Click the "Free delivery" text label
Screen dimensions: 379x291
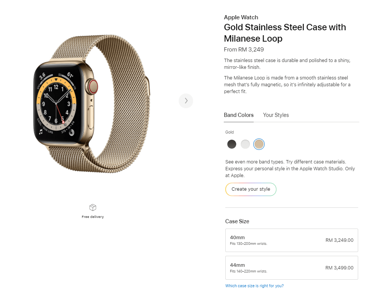[92, 217]
